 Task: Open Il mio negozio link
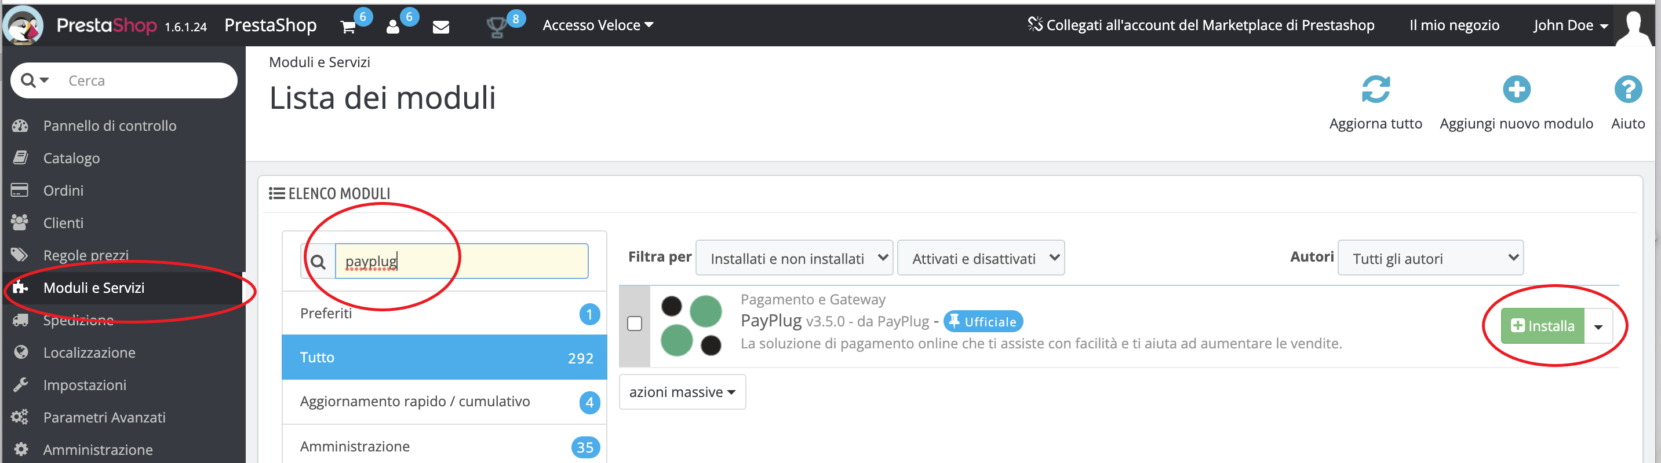point(1454,25)
